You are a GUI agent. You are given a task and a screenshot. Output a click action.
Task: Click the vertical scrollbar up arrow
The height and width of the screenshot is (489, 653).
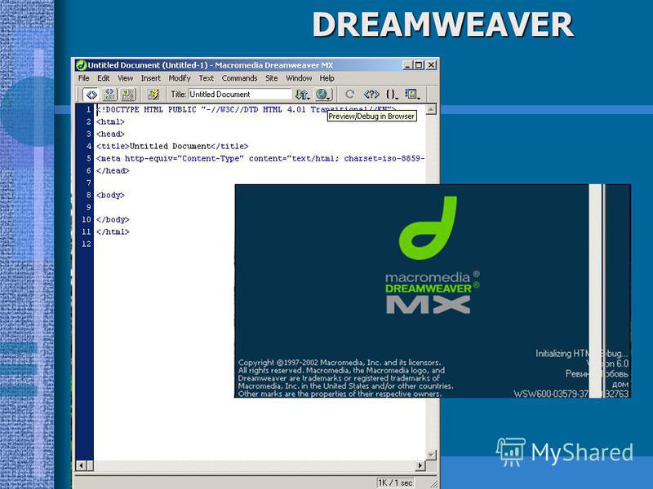coord(431,109)
